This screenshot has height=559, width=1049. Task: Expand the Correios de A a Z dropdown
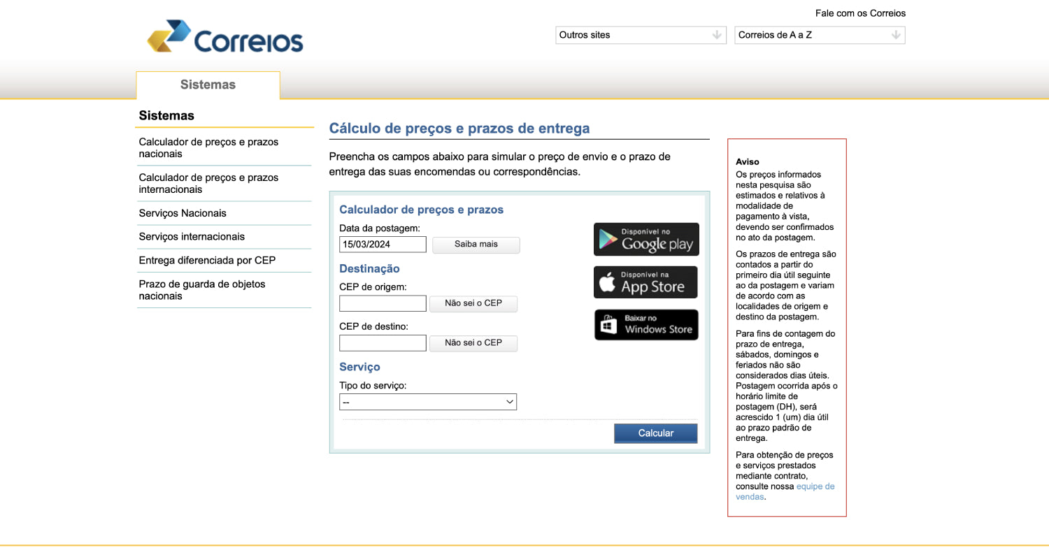click(820, 35)
